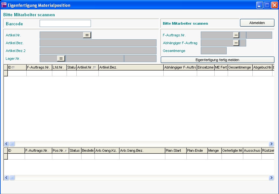Click the app icon in title bar
This screenshot has height=194, width=279.
pyautogui.click(x=4, y=5)
